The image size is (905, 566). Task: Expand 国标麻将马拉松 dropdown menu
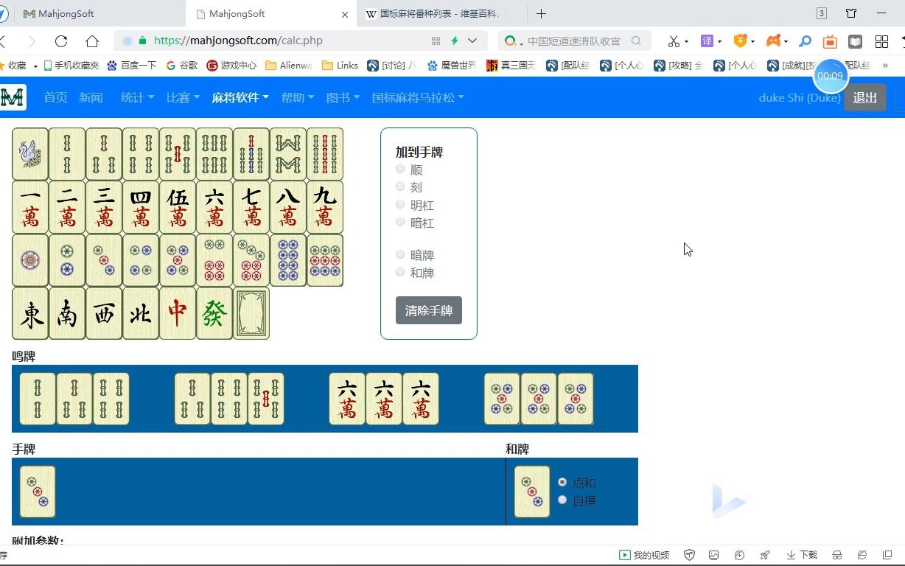coord(418,97)
